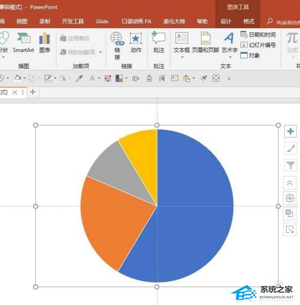The image size is (300, 305).
Task: Click 幻灯片编号 slide number button
Action: 258,45
